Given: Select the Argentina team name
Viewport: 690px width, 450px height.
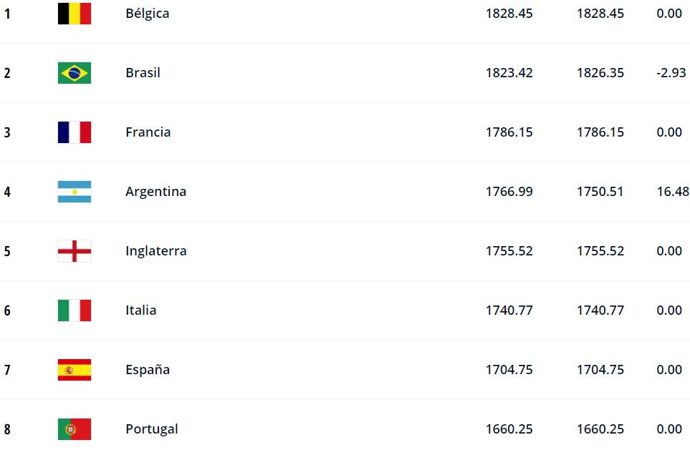Looking at the screenshot, I should click(155, 192).
